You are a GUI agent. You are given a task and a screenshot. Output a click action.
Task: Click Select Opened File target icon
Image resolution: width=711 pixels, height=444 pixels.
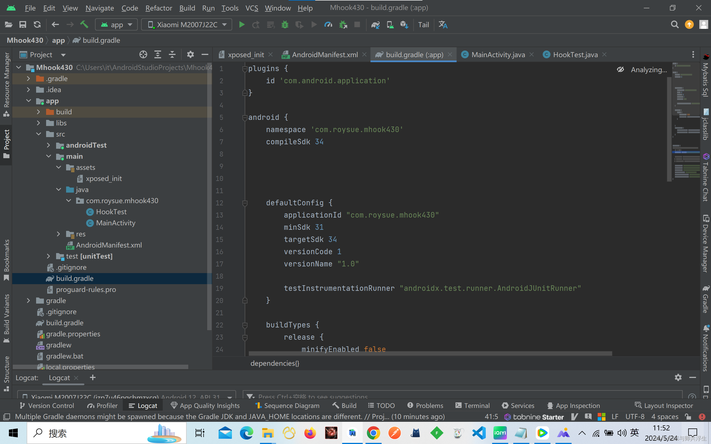(143, 55)
